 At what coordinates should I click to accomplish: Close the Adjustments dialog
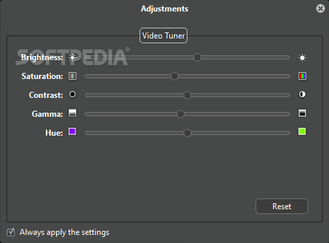click(x=320, y=9)
